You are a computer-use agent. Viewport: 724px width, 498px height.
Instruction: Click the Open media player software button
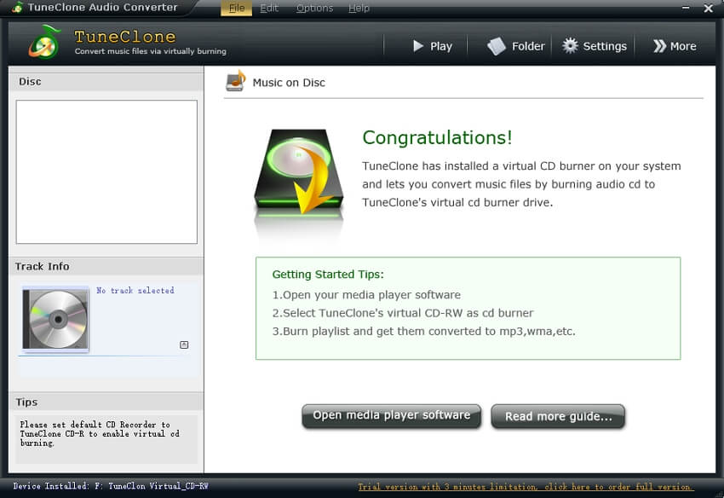[x=392, y=415]
